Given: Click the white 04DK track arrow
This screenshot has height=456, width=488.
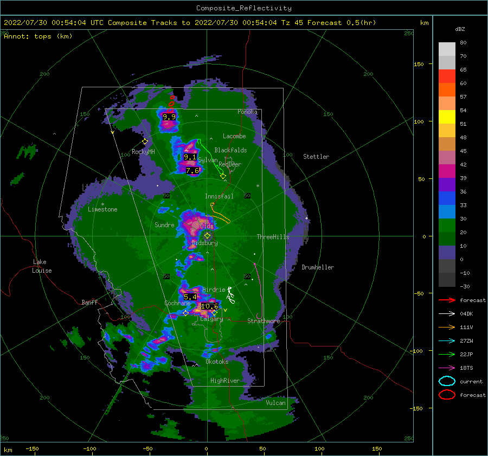Looking at the screenshot, I should (x=447, y=313).
